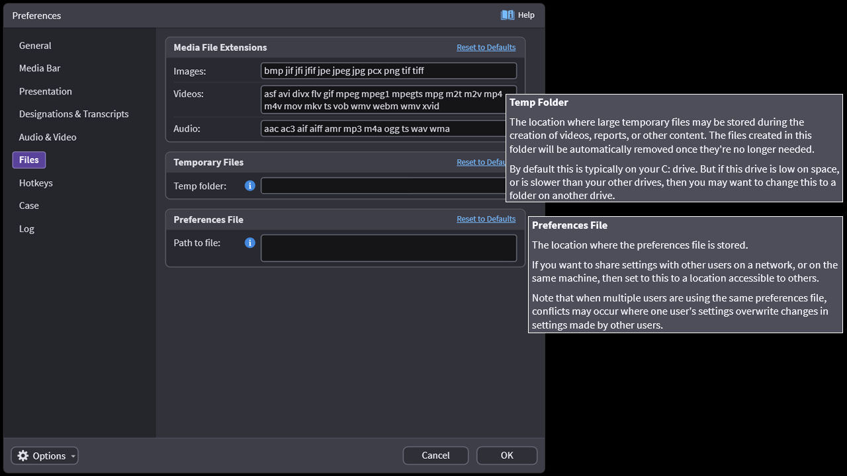
Task: Click the Options gear icon
Action: 23,456
